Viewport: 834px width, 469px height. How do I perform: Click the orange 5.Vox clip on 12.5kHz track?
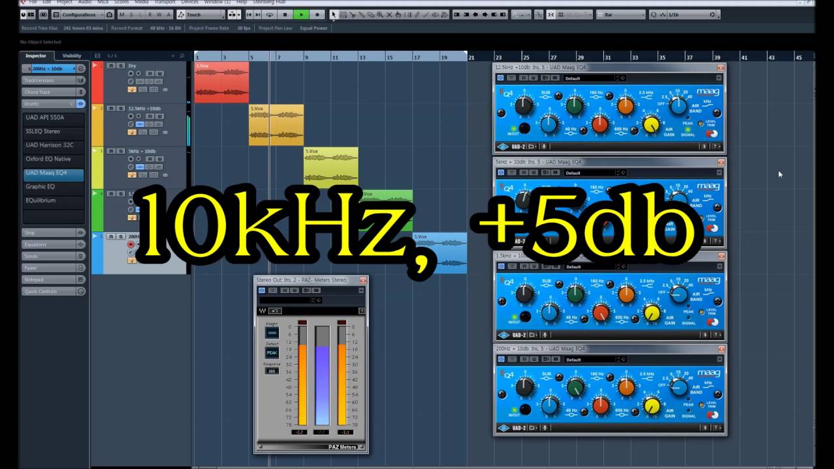point(276,125)
